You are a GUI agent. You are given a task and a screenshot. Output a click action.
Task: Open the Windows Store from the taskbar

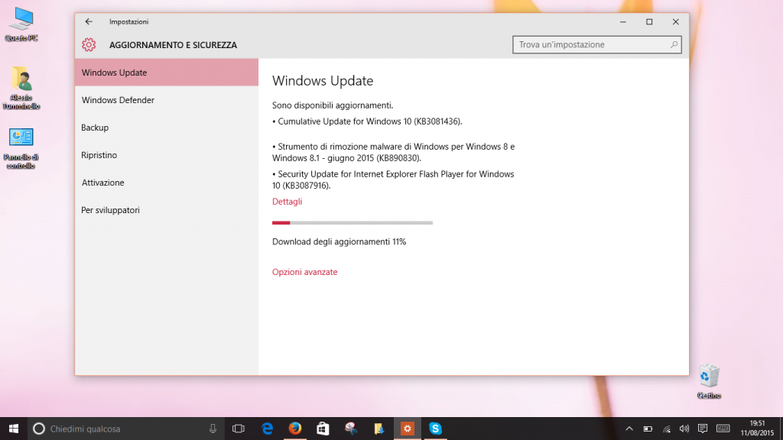[323, 429]
